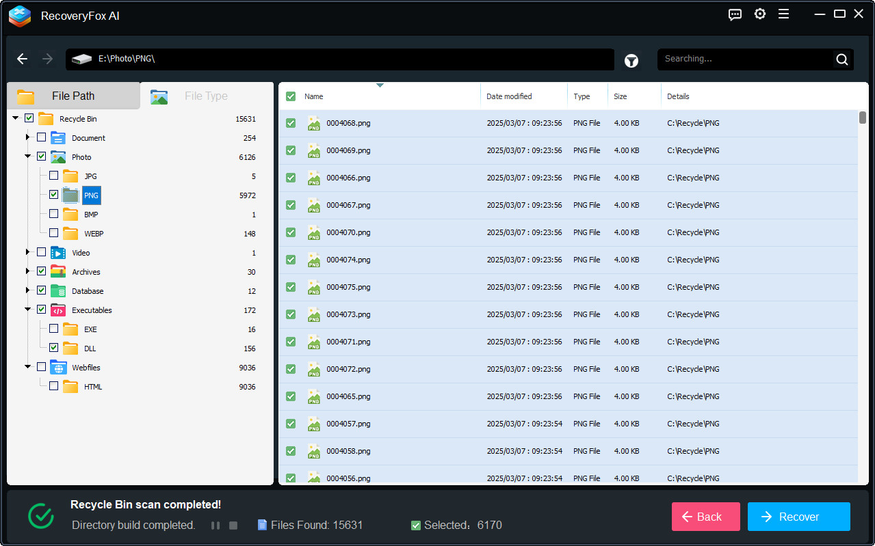This screenshot has width=875, height=546.
Task: Click the pink Back button
Action: tap(705, 517)
